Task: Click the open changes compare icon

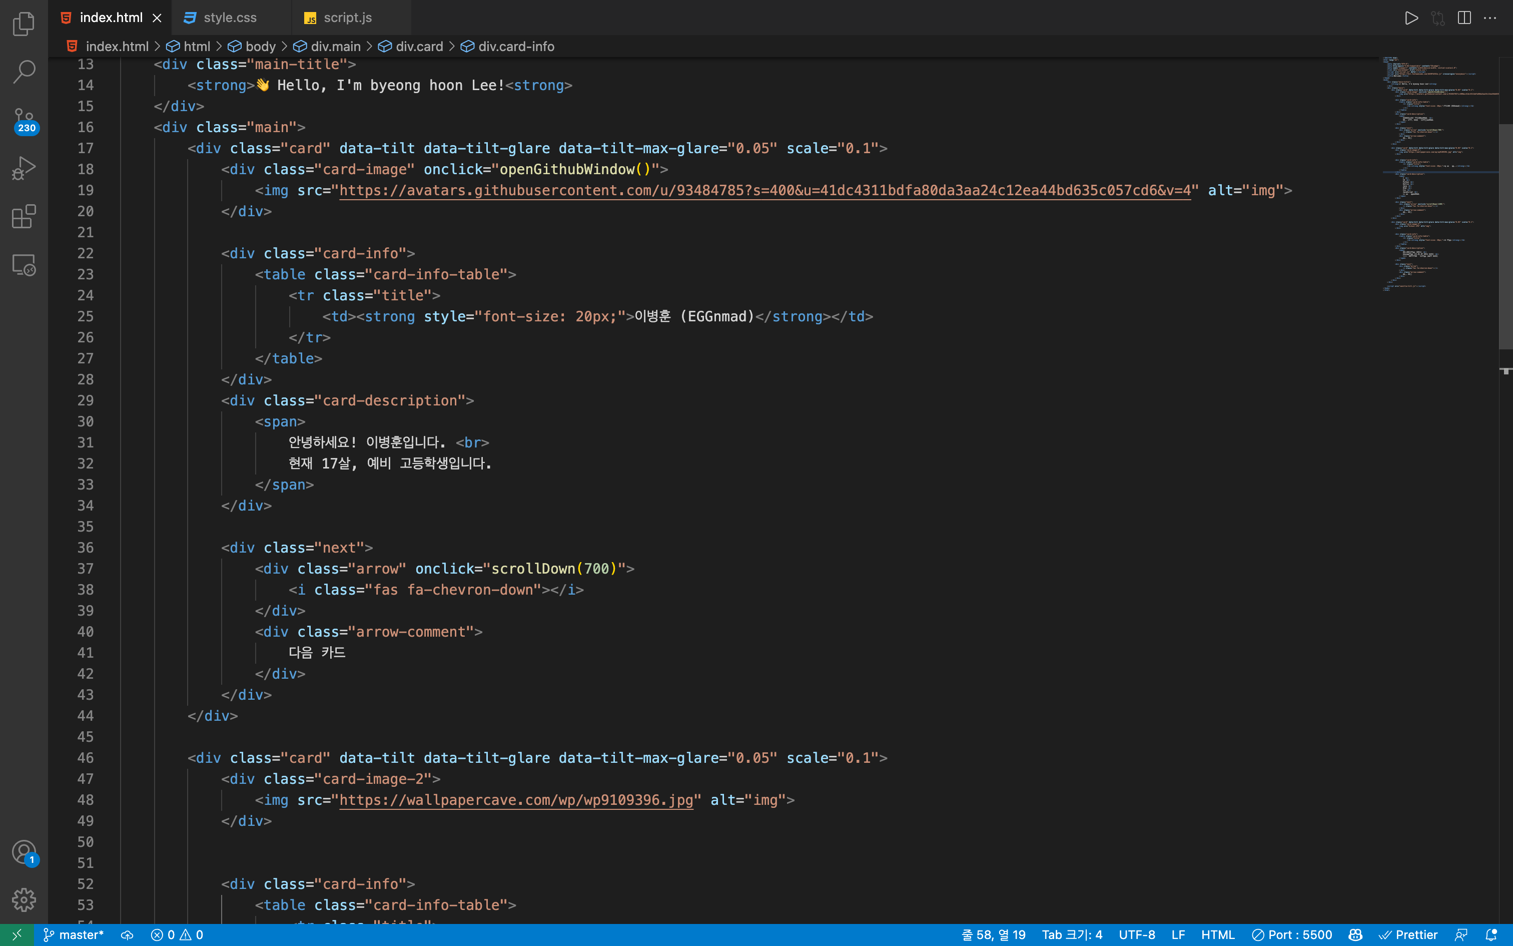Action: pos(1437,18)
